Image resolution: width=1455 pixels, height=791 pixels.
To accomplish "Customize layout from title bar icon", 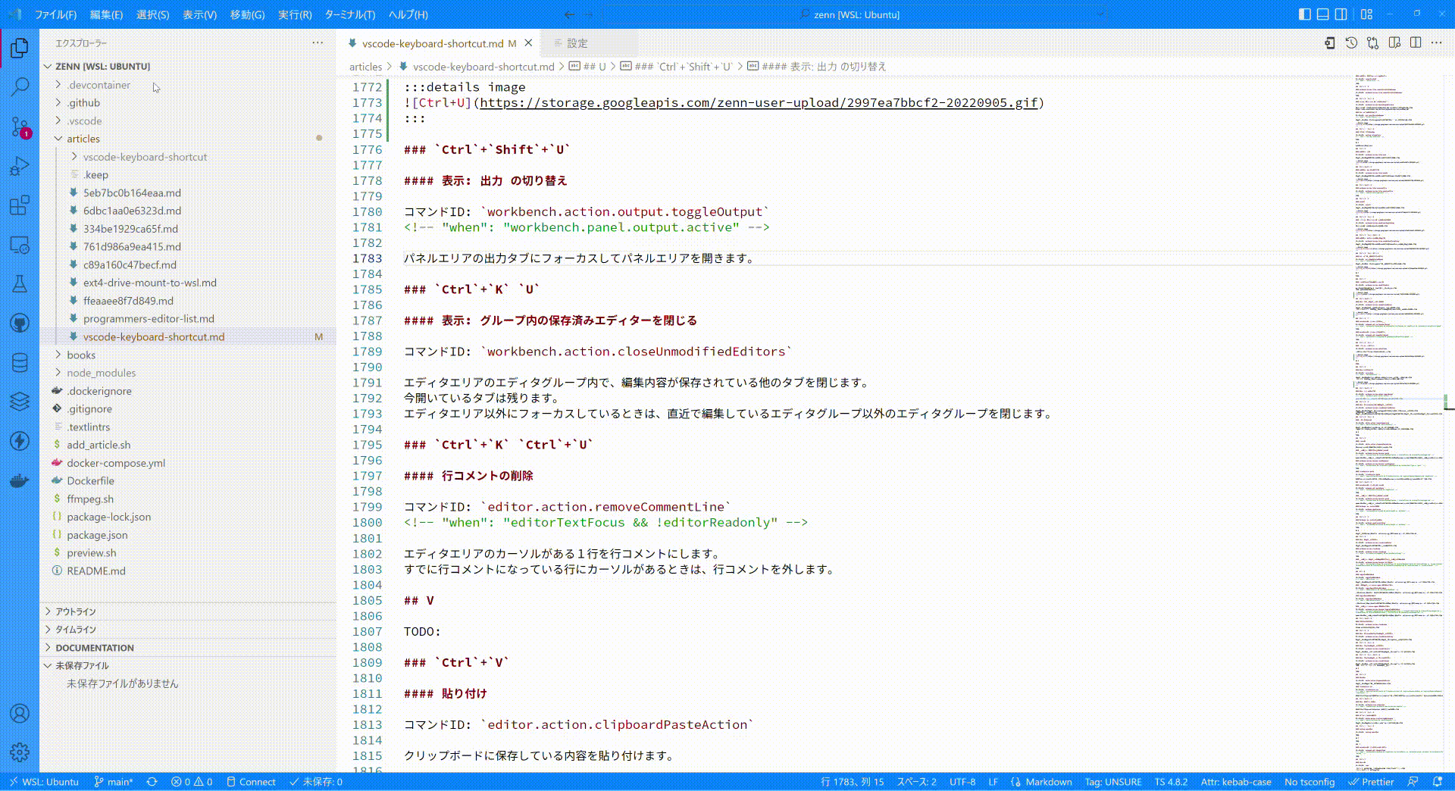I will pos(1366,14).
